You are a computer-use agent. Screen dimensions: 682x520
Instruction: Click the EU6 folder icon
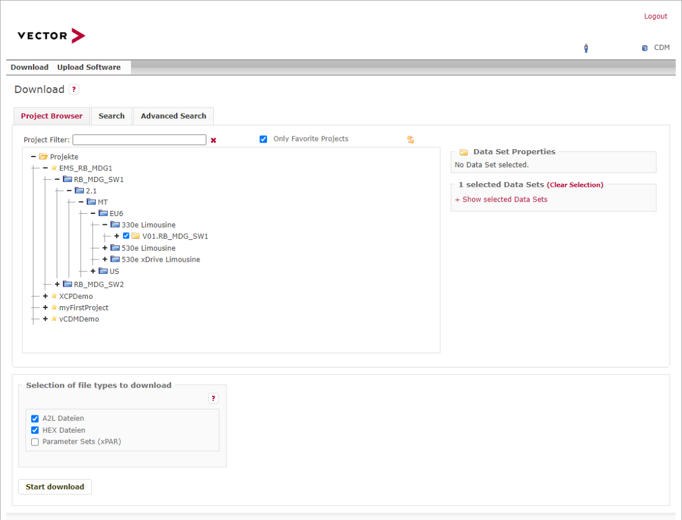(x=103, y=213)
